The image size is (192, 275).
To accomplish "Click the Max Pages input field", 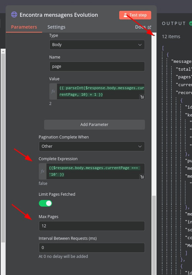I will 92,226.
